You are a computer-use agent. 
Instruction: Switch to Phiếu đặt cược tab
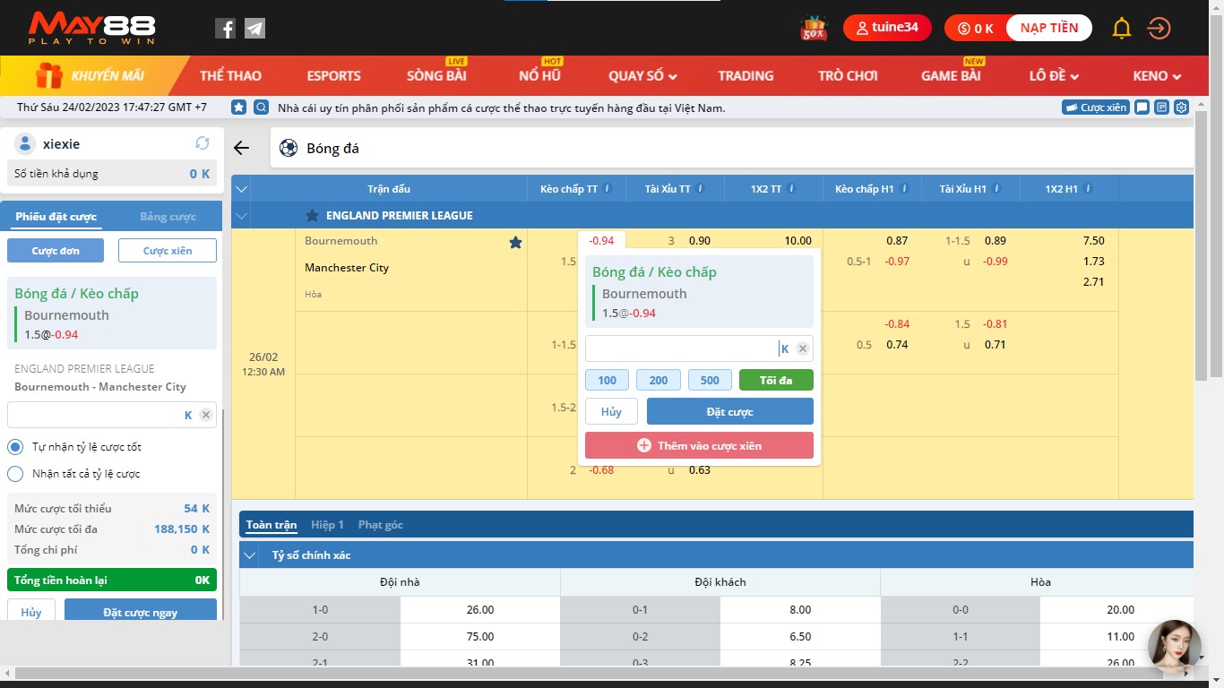pos(56,217)
